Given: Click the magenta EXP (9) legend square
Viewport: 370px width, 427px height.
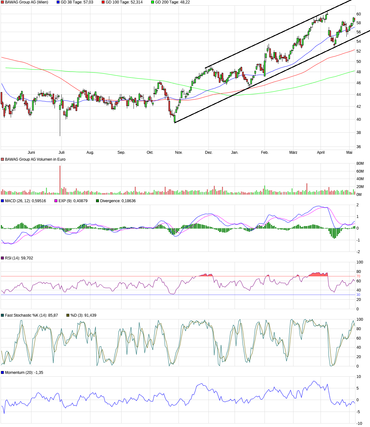Looking at the screenshot, I should pos(56,201).
